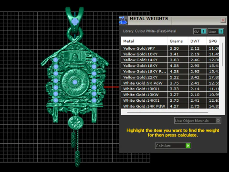Close the Metal Weights panel

click(223, 20)
